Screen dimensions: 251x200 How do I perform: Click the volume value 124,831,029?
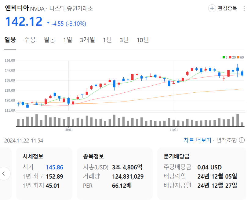128,176
